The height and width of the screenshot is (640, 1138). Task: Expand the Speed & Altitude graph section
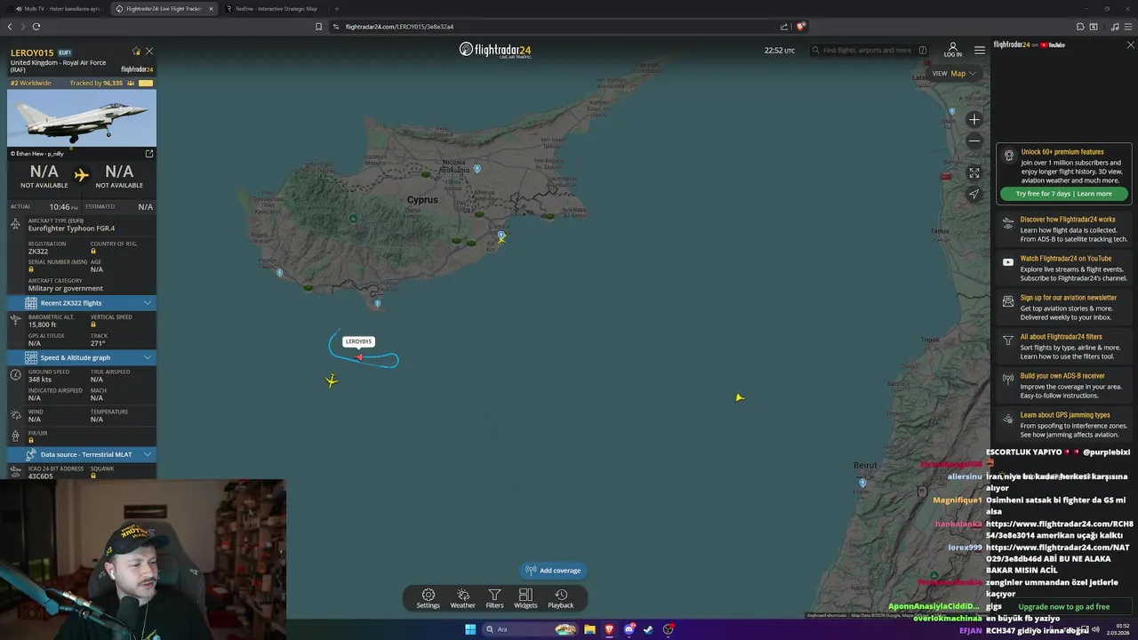(x=82, y=357)
